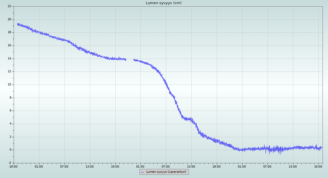Click the y-axis label 0
Screen dimensions: 328x178
(10, 150)
